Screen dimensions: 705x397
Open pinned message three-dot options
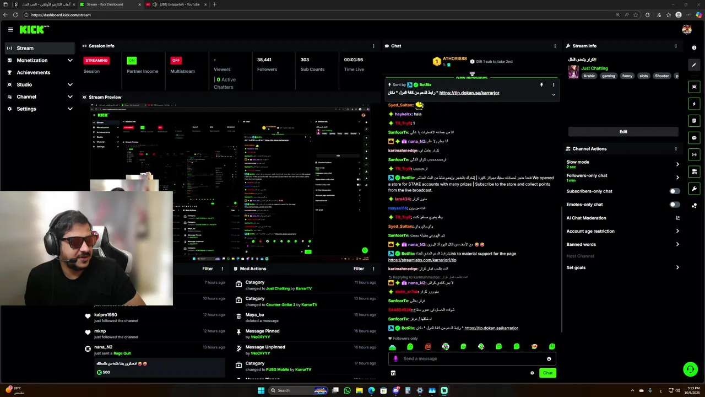point(554,85)
